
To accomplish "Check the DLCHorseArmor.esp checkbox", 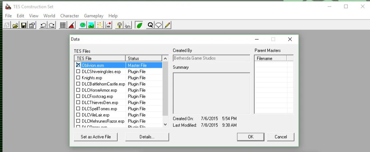I will (78, 90).
